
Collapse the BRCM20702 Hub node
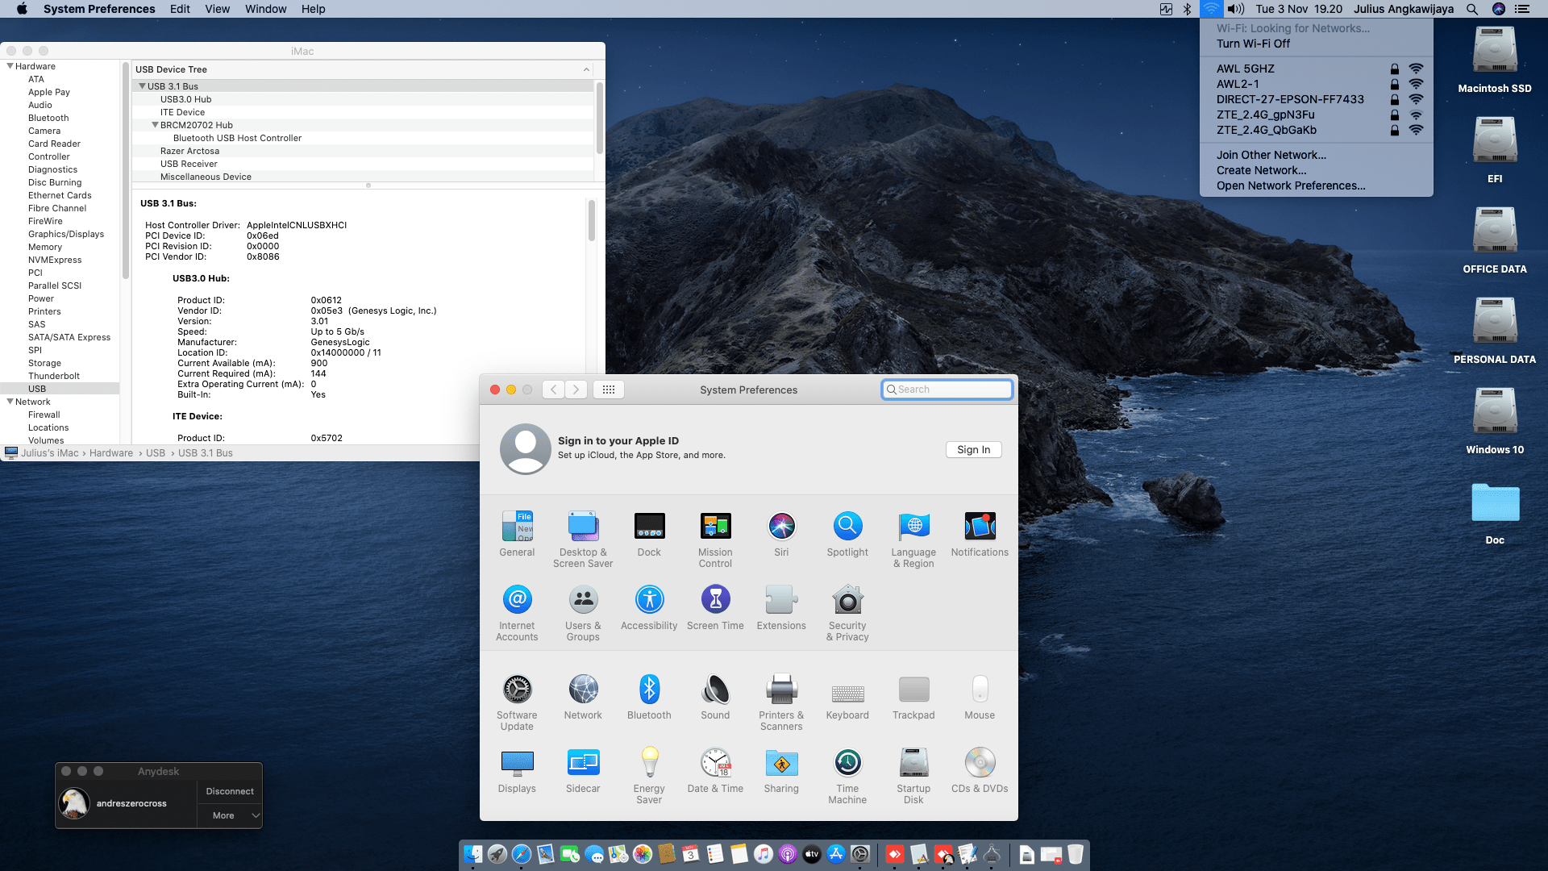(155, 125)
